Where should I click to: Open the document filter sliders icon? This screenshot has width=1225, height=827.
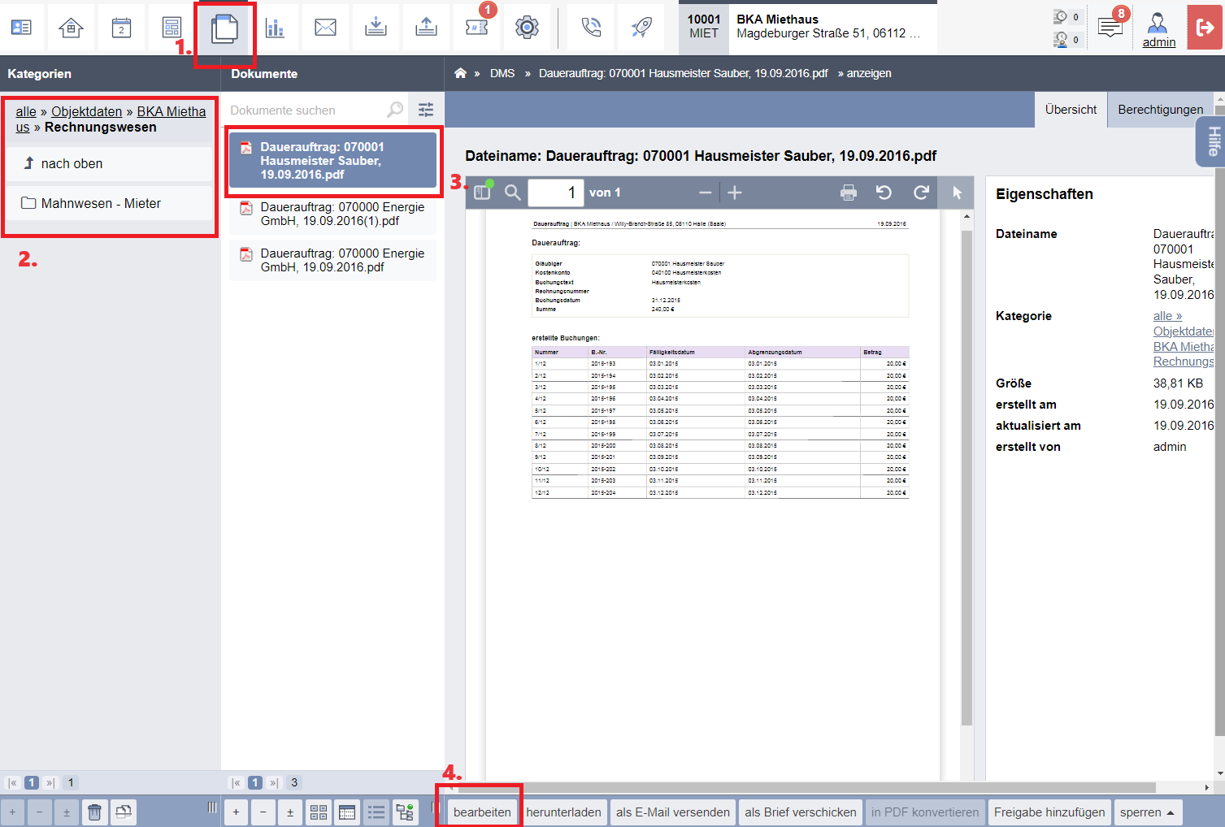pyautogui.click(x=426, y=110)
